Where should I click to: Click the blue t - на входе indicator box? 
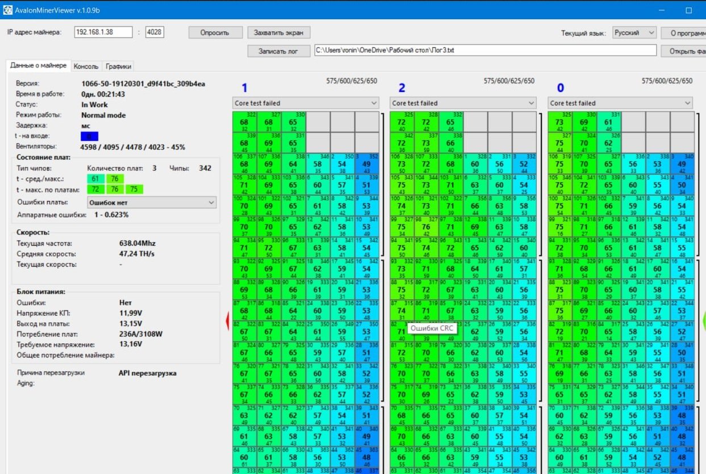tap(89, 136)
